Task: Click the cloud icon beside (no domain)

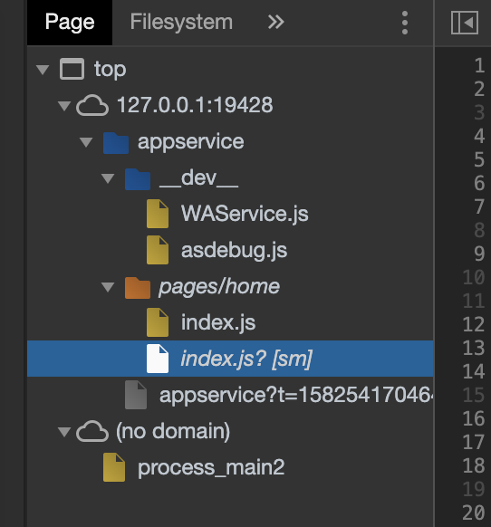Action: click(92, 431)
